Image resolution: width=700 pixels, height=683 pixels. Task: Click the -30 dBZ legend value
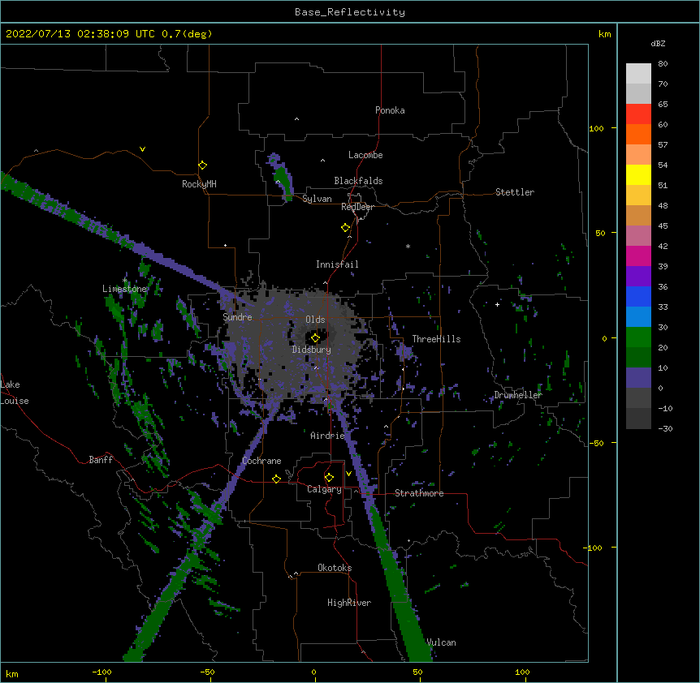coord(665,428)
